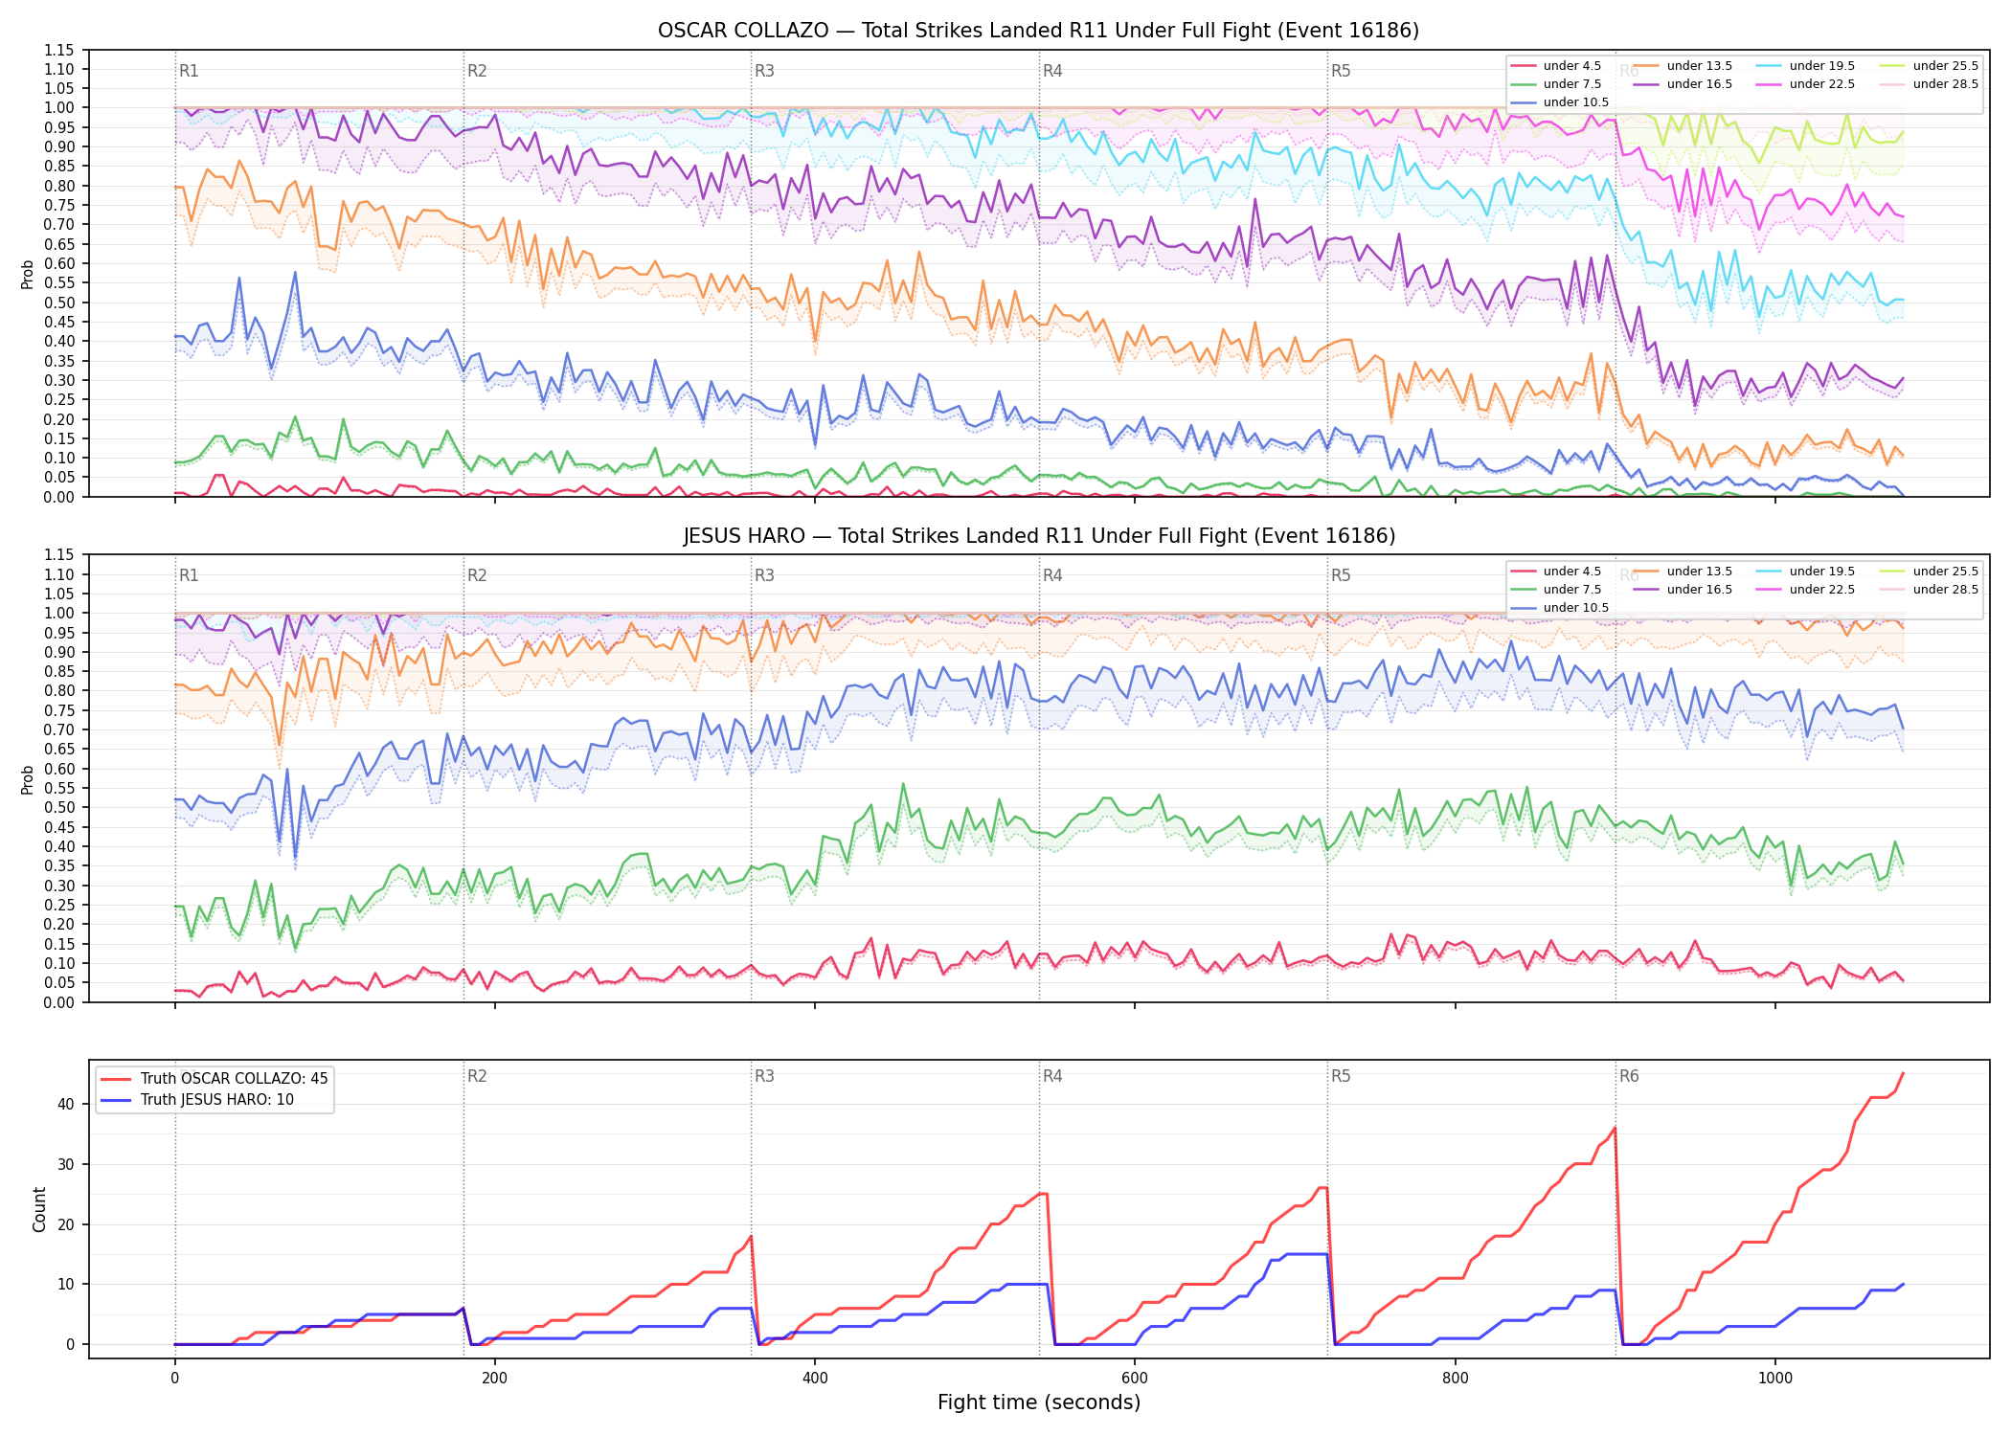Click 0.50 tick on Oscar Collazo Prob axis
This screenshot has width=2011, height=1436.
click(x=58, y=303)
